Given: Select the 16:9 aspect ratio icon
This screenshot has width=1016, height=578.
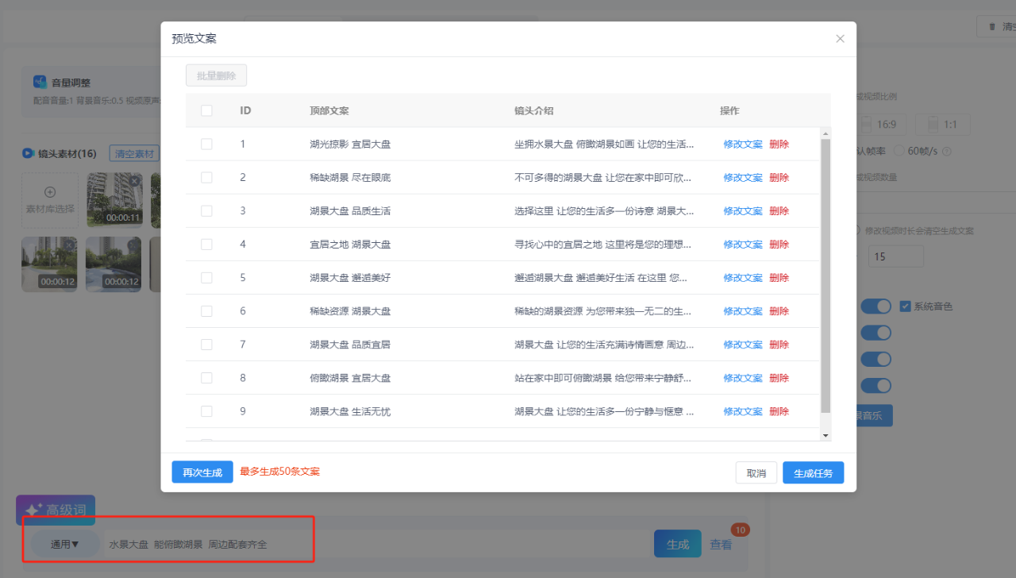Looking at the screenshot, I should (867, 125).
